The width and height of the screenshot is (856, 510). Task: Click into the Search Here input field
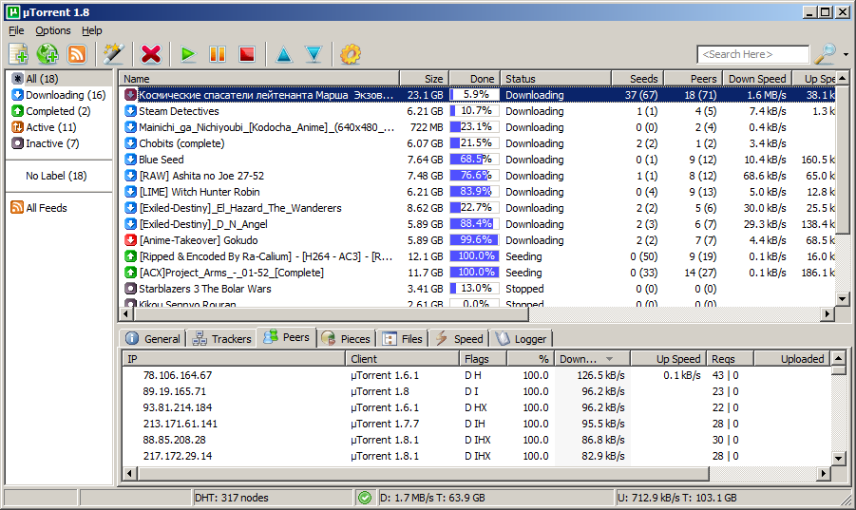click(752, 54)
